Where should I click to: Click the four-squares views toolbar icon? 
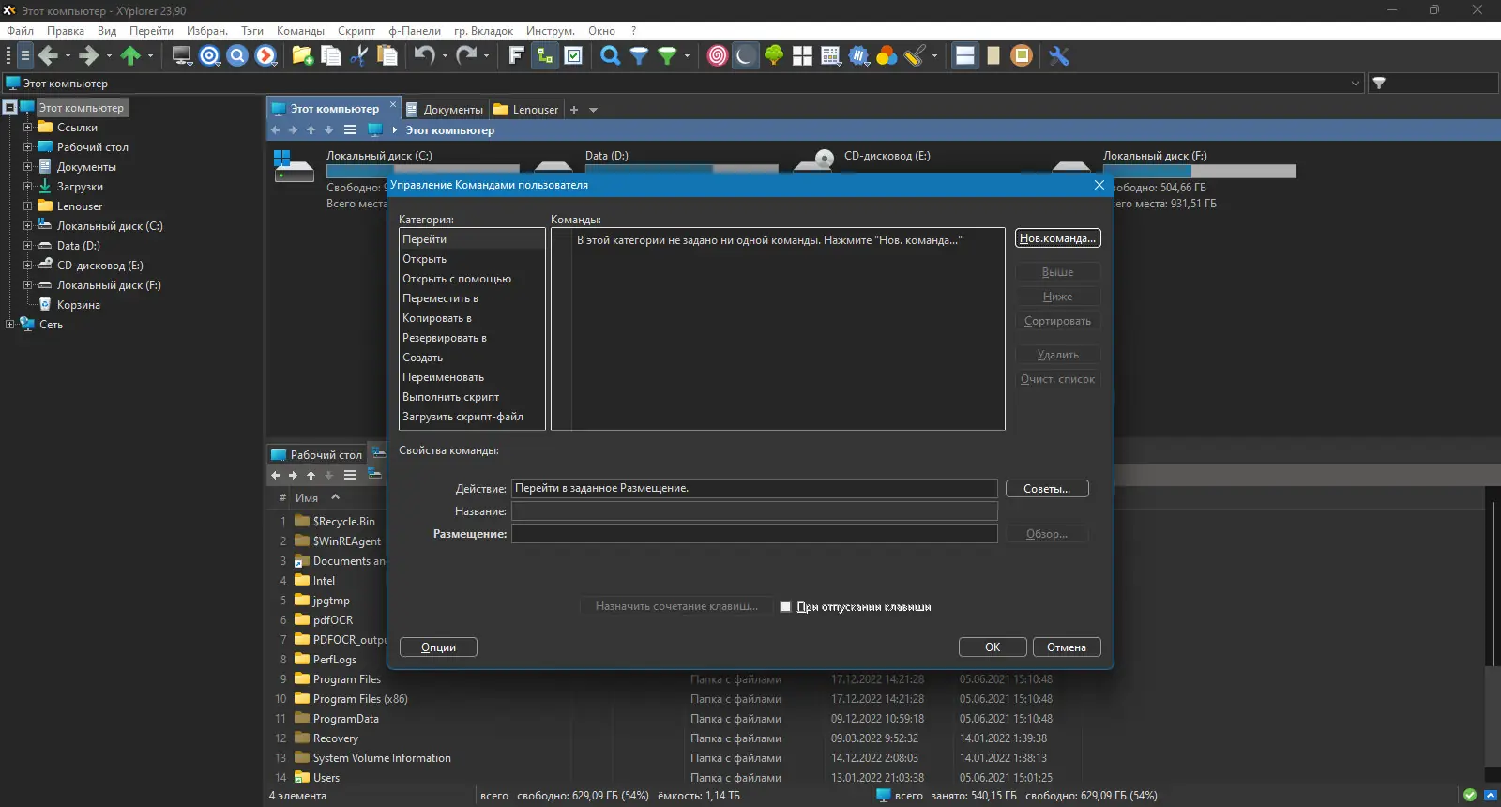coord(802,56)
